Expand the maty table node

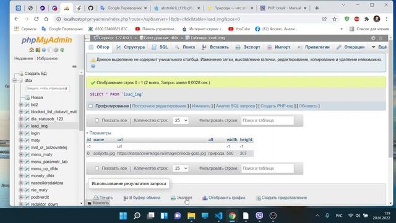[21, 140]
